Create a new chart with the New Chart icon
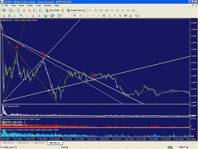Image resolution: width=198 pixels, height=149 pixels. coord(3,10)
